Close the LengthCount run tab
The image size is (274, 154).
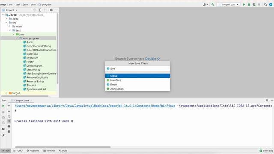click(31, 101)
